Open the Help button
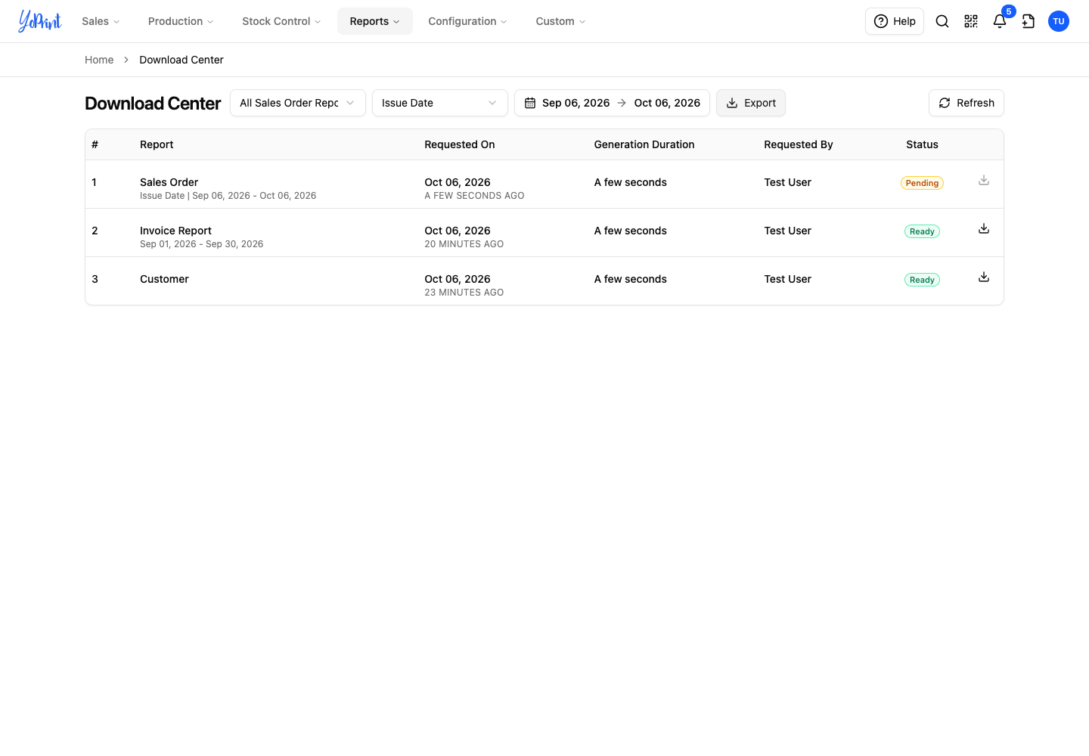 (895, 21)
